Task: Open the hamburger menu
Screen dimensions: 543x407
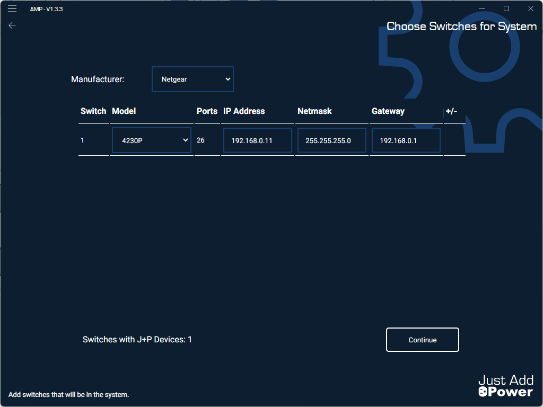Action: [x=12, y=8]
